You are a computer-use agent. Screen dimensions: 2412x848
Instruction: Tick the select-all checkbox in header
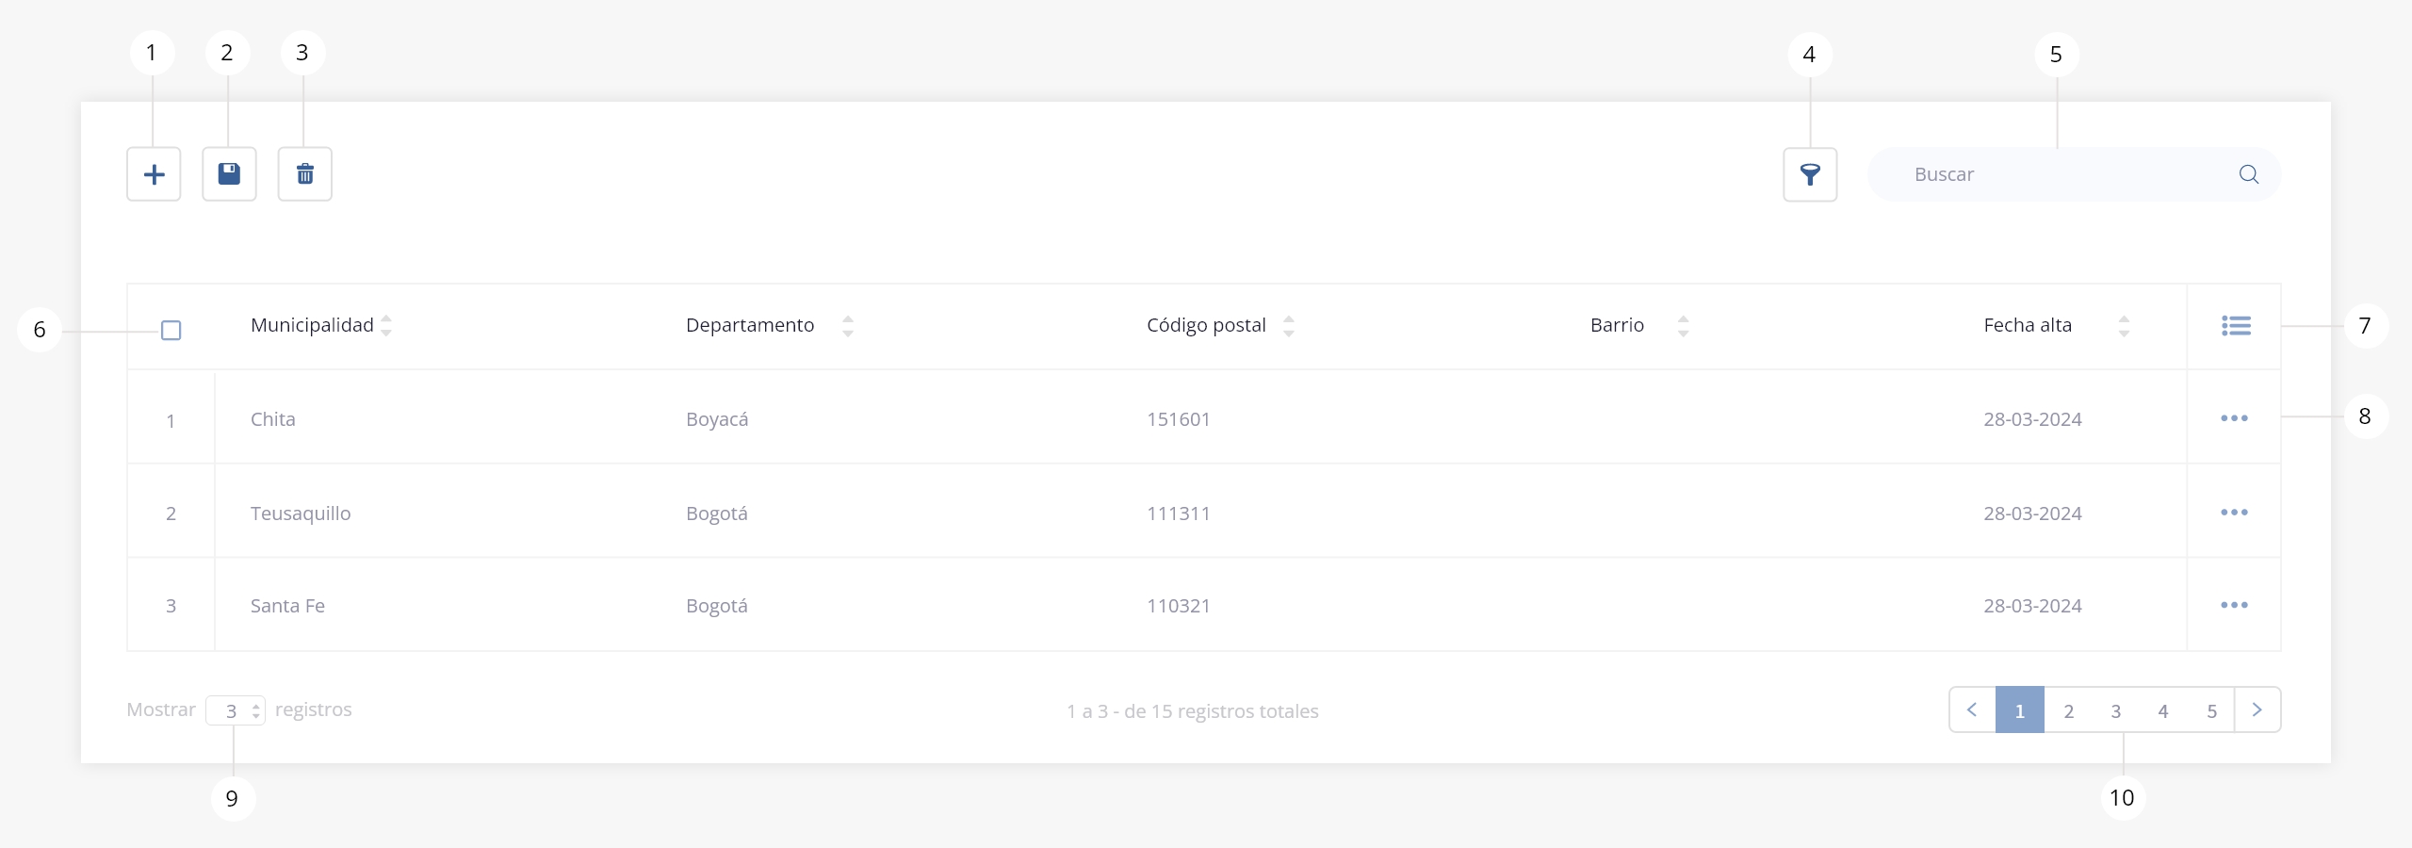(x=171, y=330)
